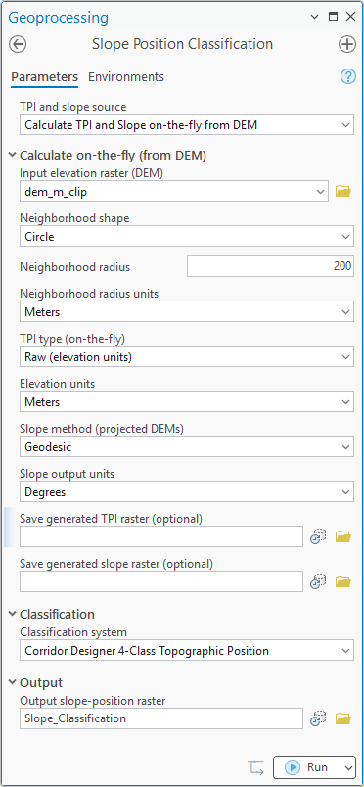Collapse the Classification section
The width and height of the screenshot is (364, 787).
(13, 614)
